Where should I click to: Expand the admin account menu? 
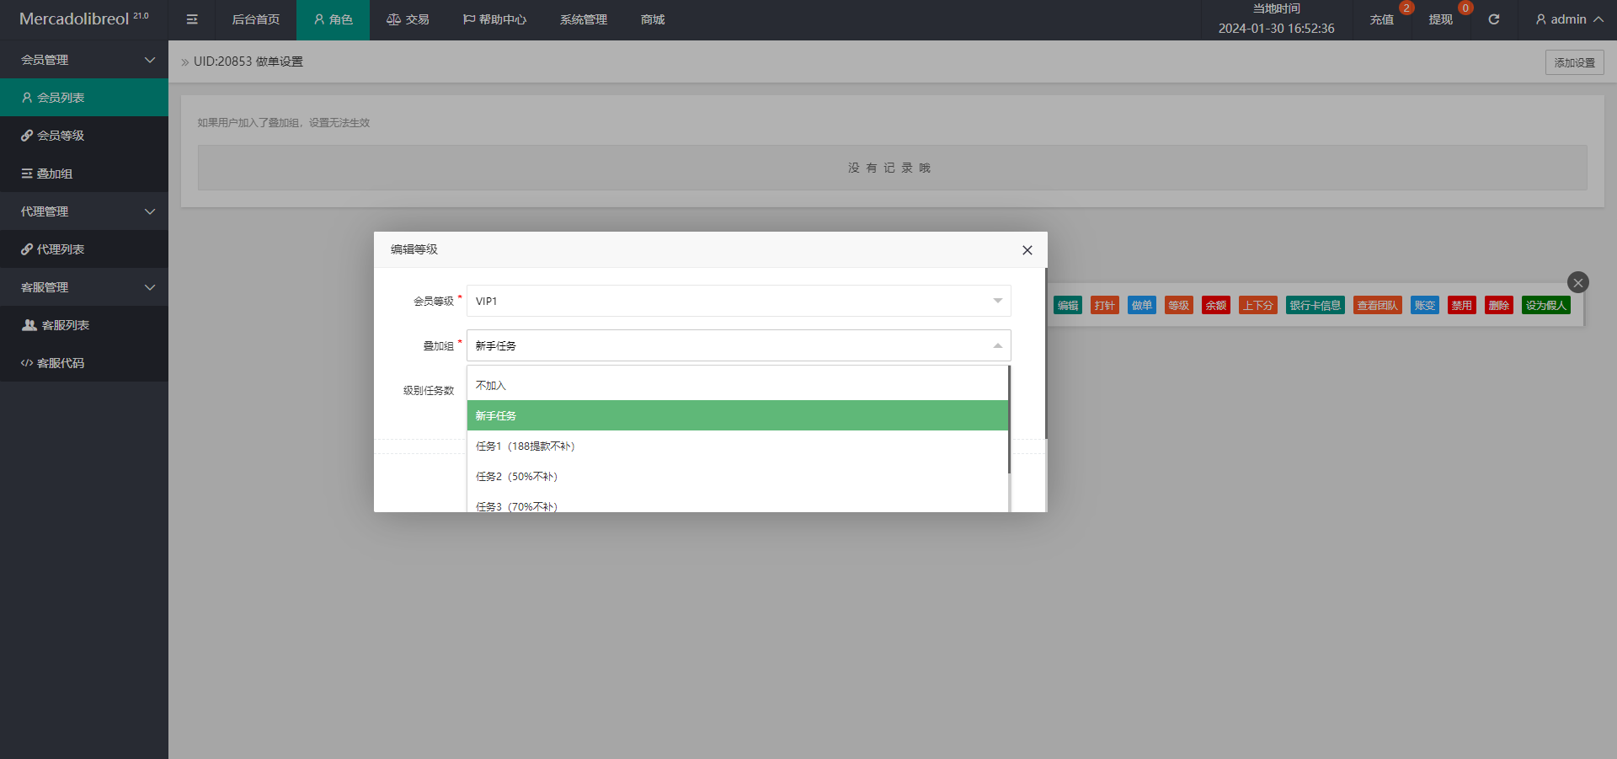(x=1569, y=19)
